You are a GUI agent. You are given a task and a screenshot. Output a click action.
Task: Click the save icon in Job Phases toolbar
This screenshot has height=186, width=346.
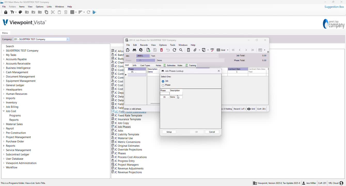155,50
